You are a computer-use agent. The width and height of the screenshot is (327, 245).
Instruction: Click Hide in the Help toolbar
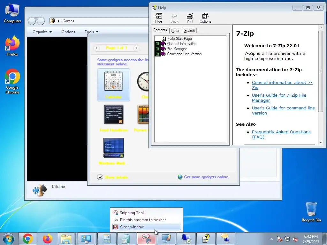coord(158,18)
